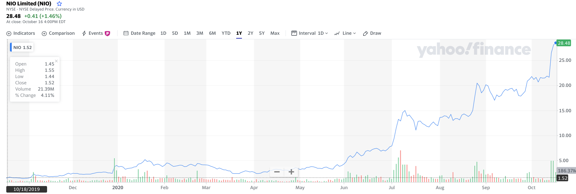Select the 5D range
Image resolution: width=576 pixels, height=194 pixels.
coord(175,33)
